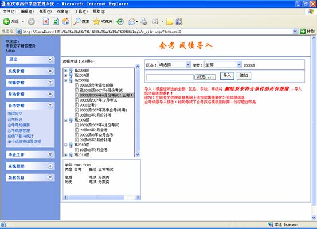
Task: Select 2008级会考综合成绩 exam
Action: 96,86
